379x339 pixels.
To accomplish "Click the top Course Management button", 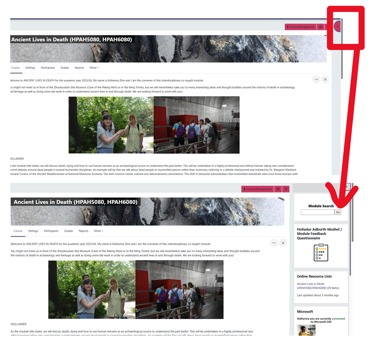I will [300, 27].
